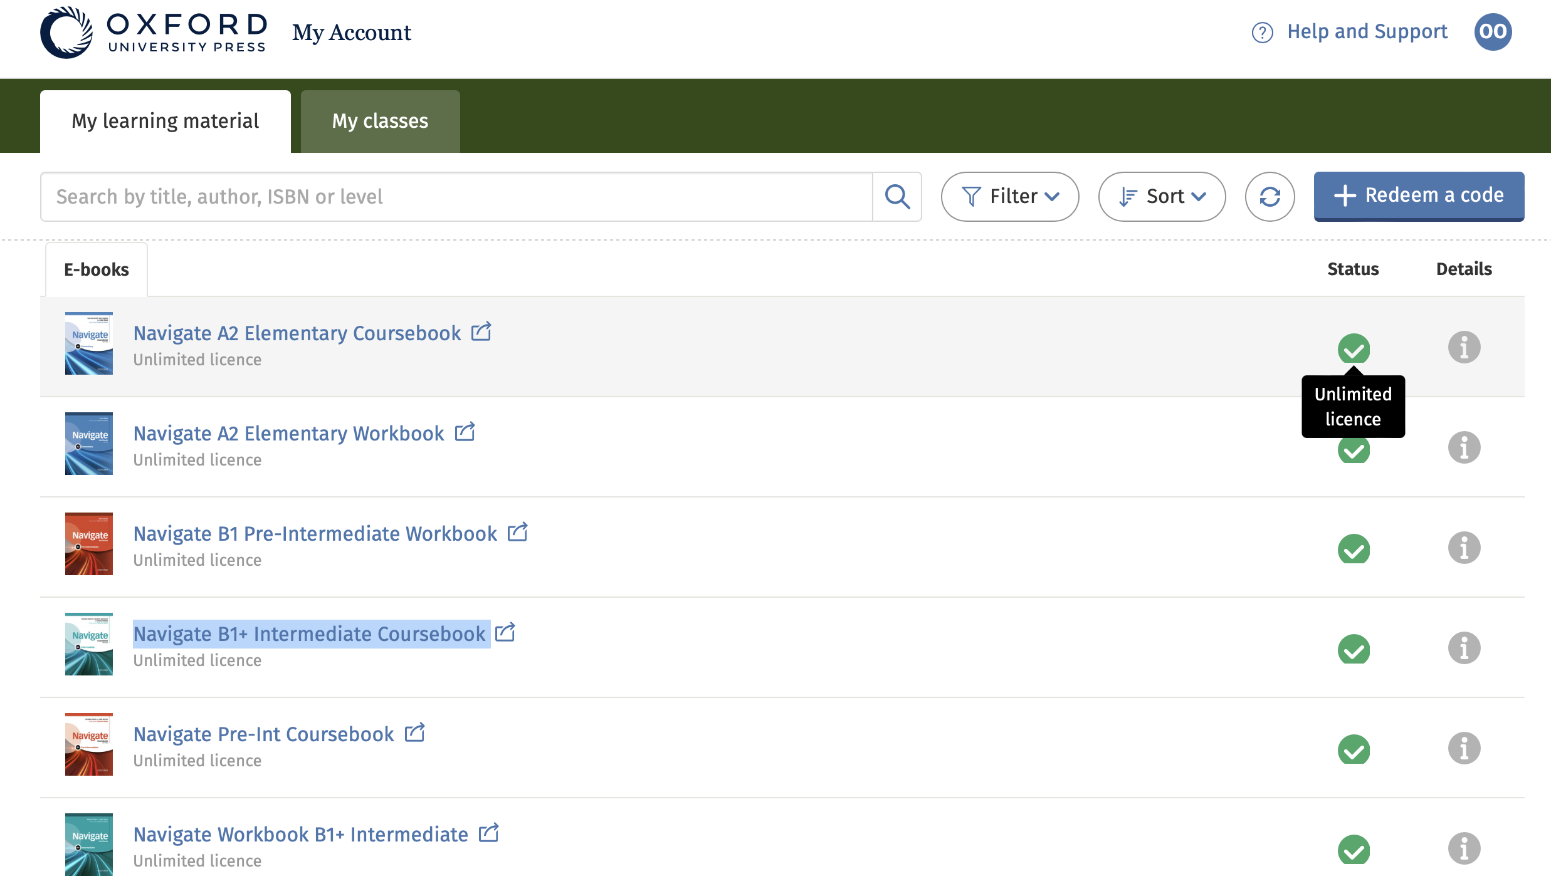Click external launch icon for B1+ Intermediate Coursebook
The height and width of the screenshot is (896, 1551).
pyautogui.click(x=505, y=632)
